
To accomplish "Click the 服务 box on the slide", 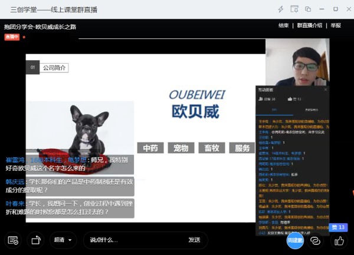I will [242, 148].
